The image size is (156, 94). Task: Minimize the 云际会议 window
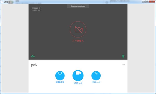(144, 1)
